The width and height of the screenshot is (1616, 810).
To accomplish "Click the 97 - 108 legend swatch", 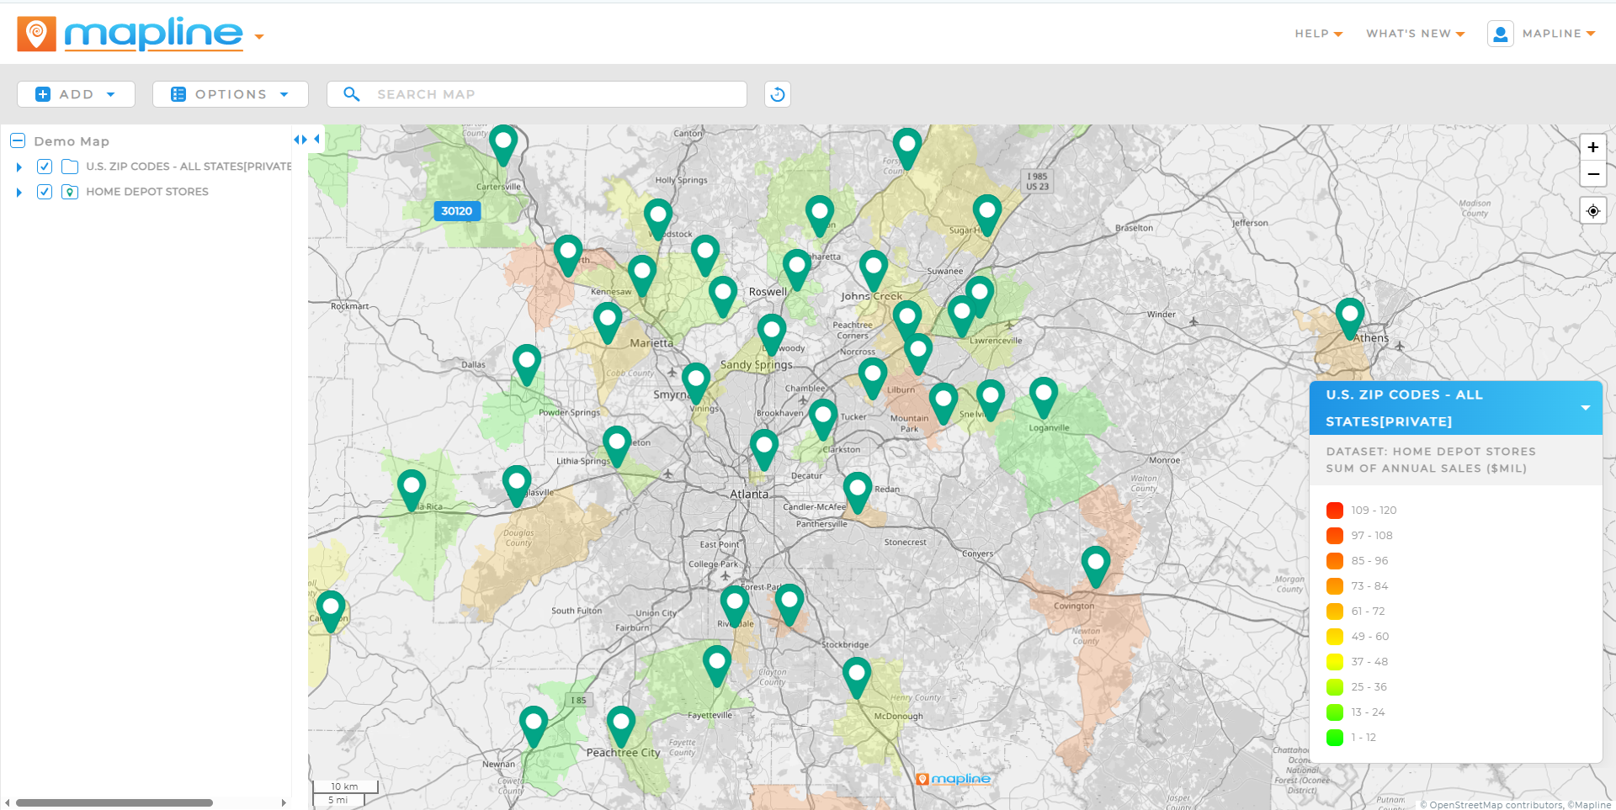I will coord(1334,536).
